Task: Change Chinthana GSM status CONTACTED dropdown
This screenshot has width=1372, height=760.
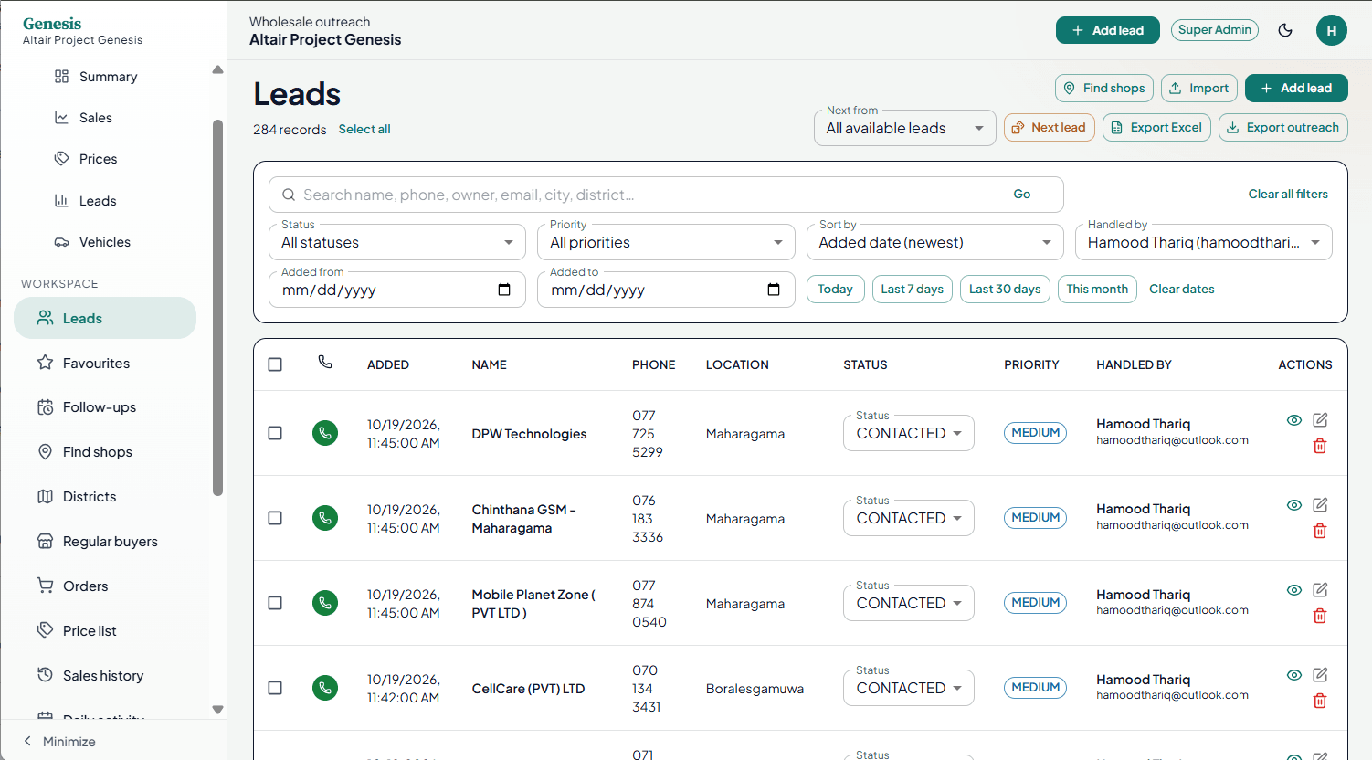Action: tap(909, 518)
